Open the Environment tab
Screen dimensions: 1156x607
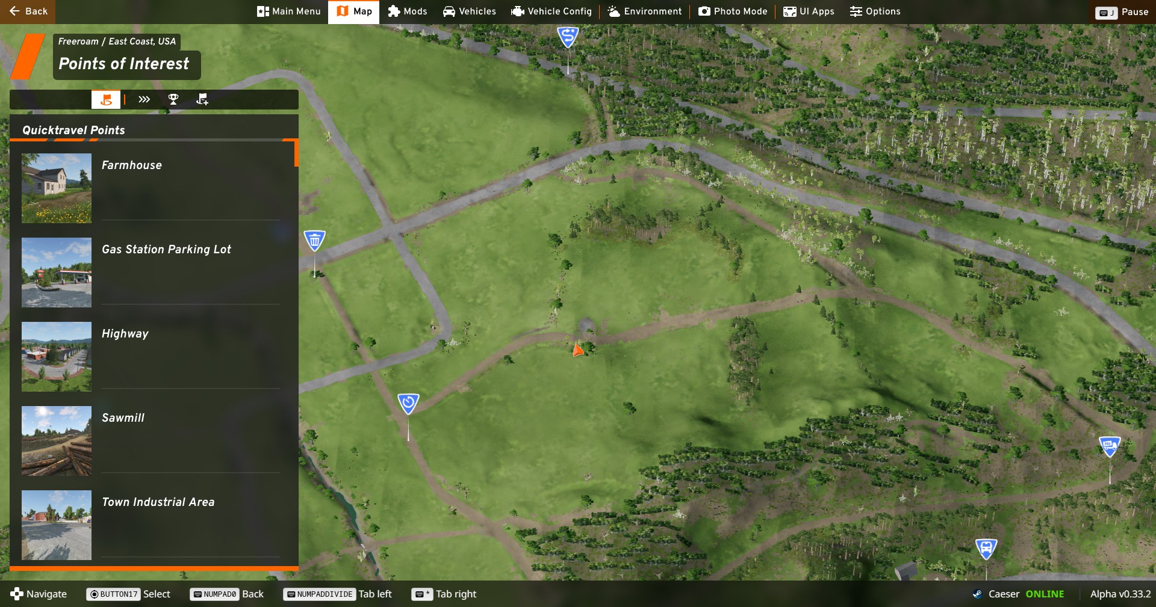click(644, 11)
